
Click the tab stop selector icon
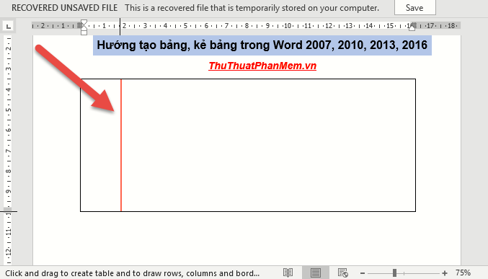click(9, 26)
